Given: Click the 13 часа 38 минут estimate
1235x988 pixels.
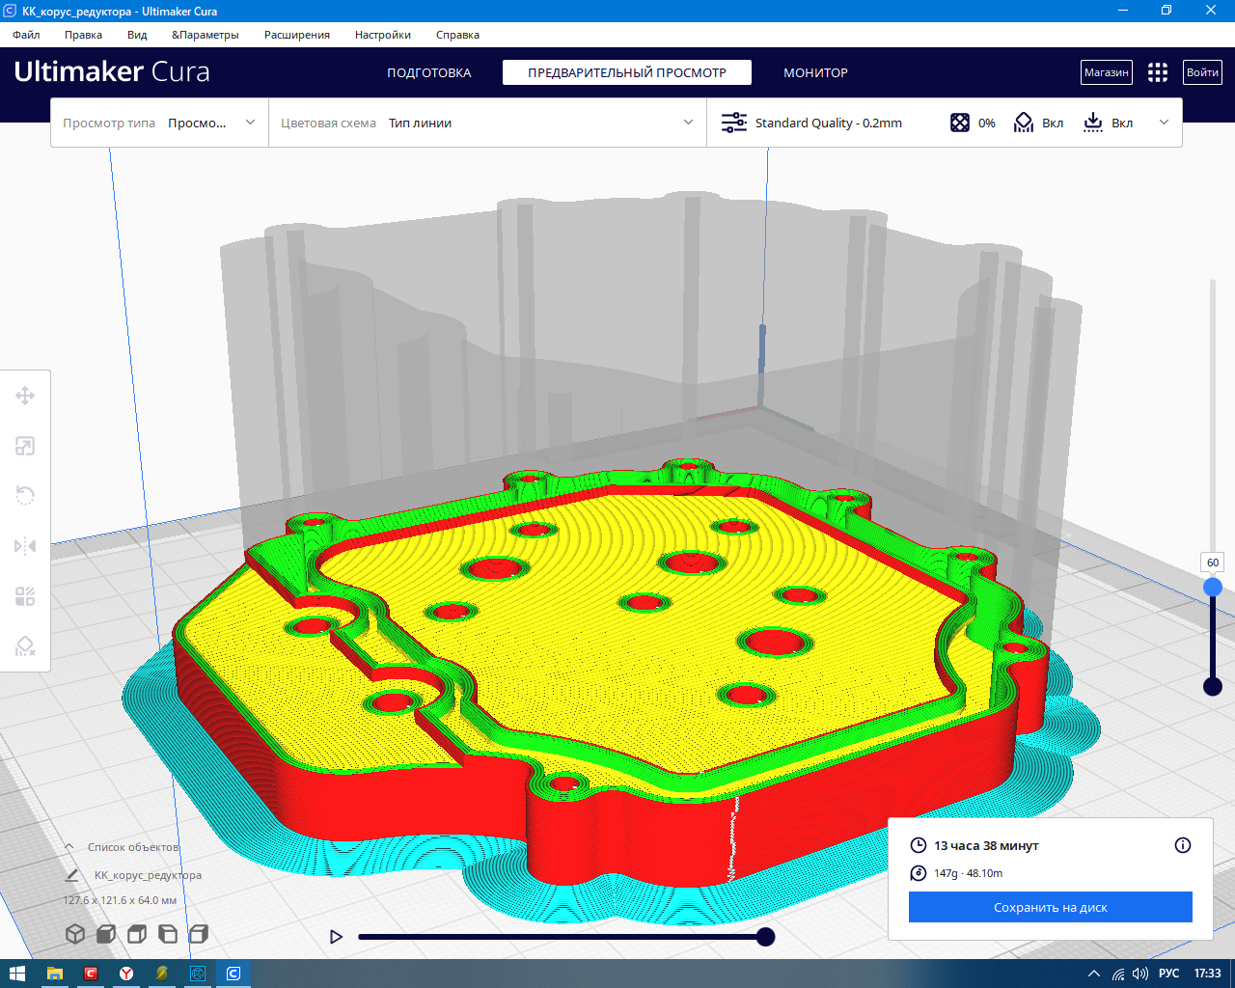Looking at the screenshot, I should [986, 845].
